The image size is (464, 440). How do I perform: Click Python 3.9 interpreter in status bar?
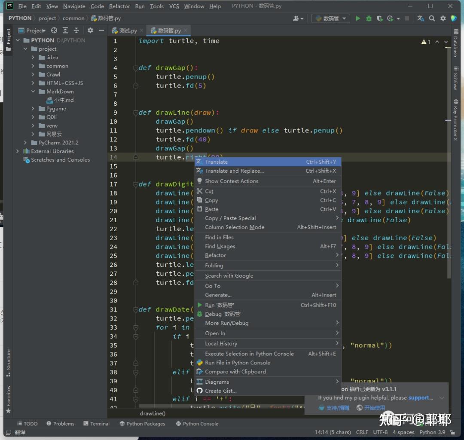[x=432, y=432]
